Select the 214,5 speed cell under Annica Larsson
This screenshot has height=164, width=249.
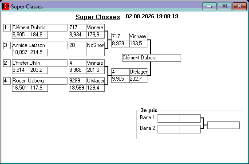[39, 52]
